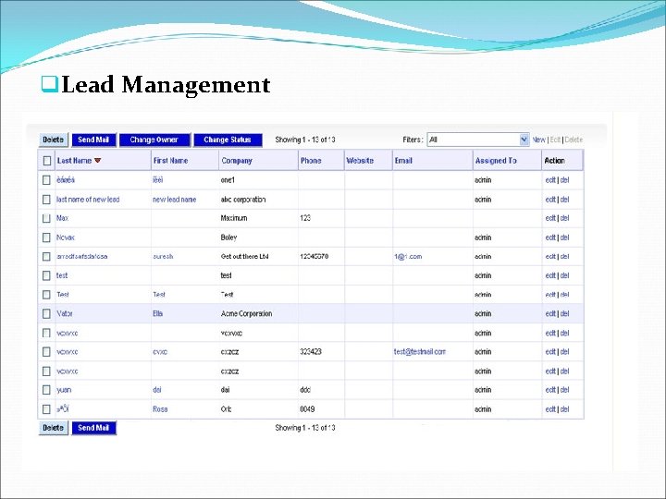
Task: Click the 'Acme Corporation' company cell
Action: point(246,313)
